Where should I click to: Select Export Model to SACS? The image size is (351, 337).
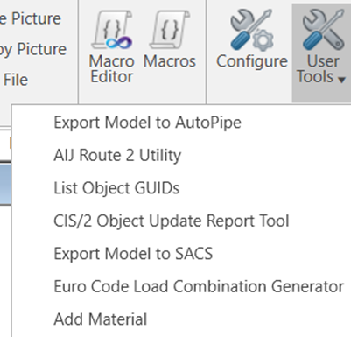pos(133,254)
